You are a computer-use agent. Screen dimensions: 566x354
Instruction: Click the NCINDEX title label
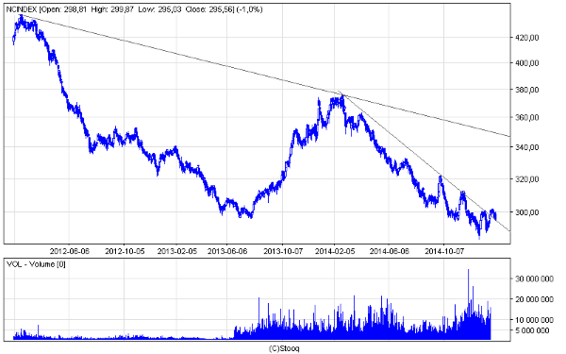(x=22, y=9)
